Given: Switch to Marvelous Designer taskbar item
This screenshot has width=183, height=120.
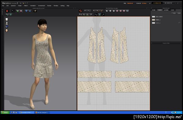Looking at the screenshot, I should click(x=42, y=113).
